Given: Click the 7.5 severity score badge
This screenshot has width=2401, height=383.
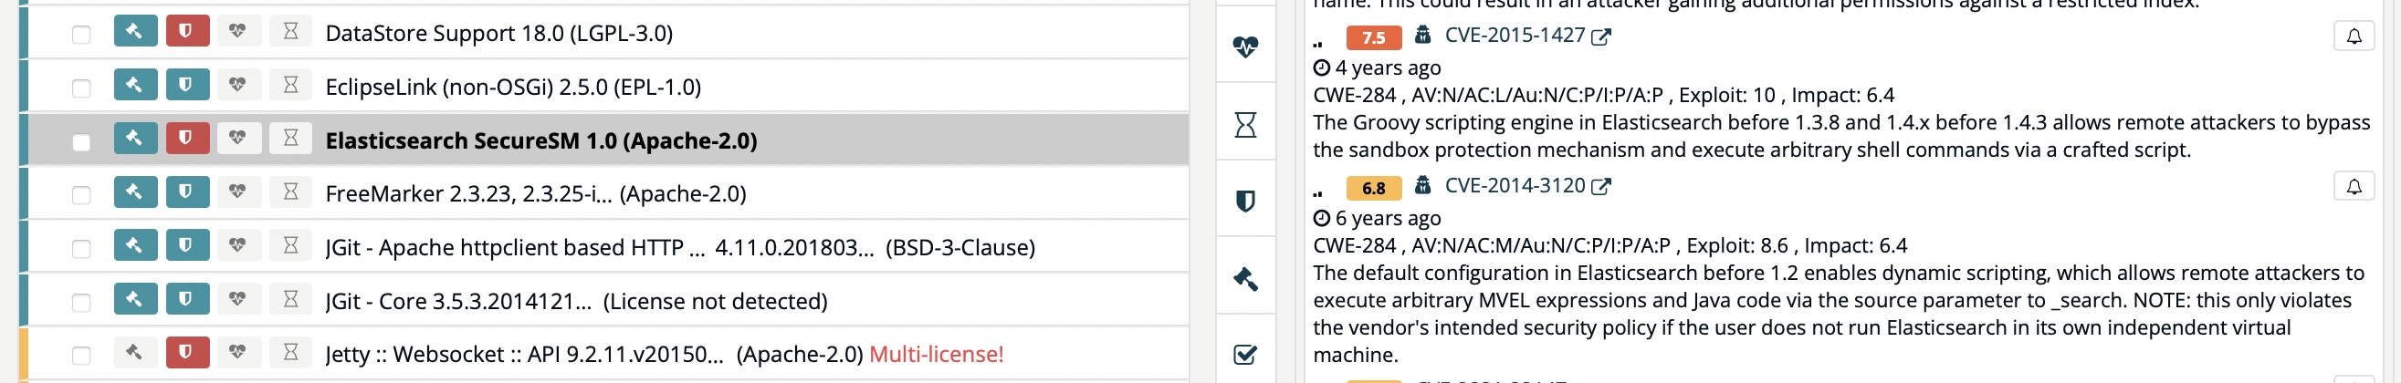Looking at the screenshot, I should (1374, 37).
